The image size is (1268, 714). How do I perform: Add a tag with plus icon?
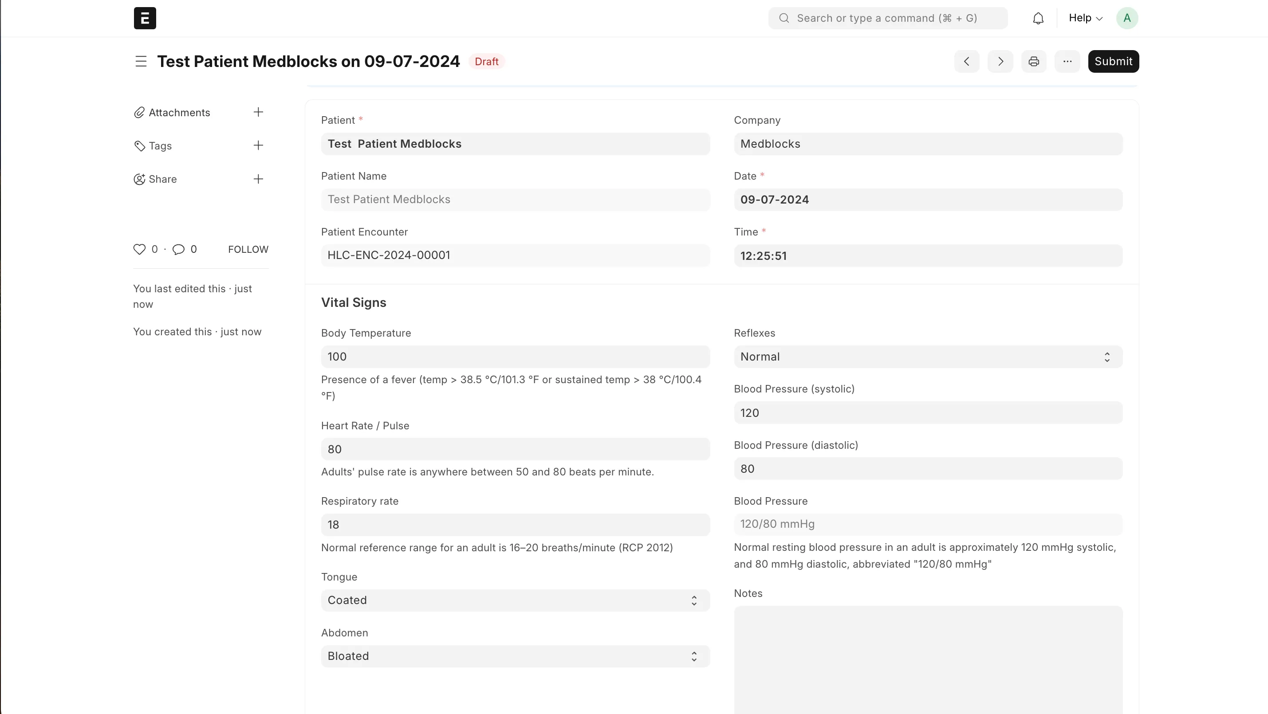pyautogui.click(x=258, y=145)
